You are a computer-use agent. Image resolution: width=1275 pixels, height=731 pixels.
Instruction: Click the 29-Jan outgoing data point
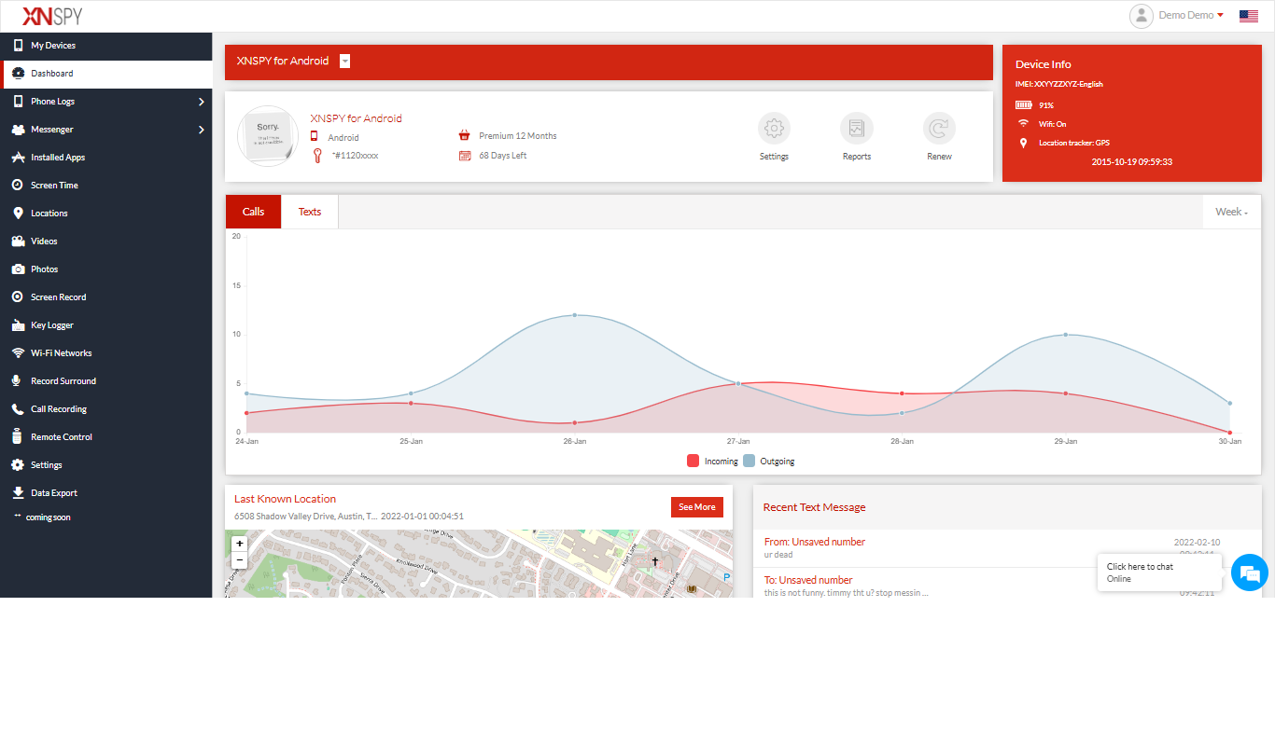(1066, 335)
